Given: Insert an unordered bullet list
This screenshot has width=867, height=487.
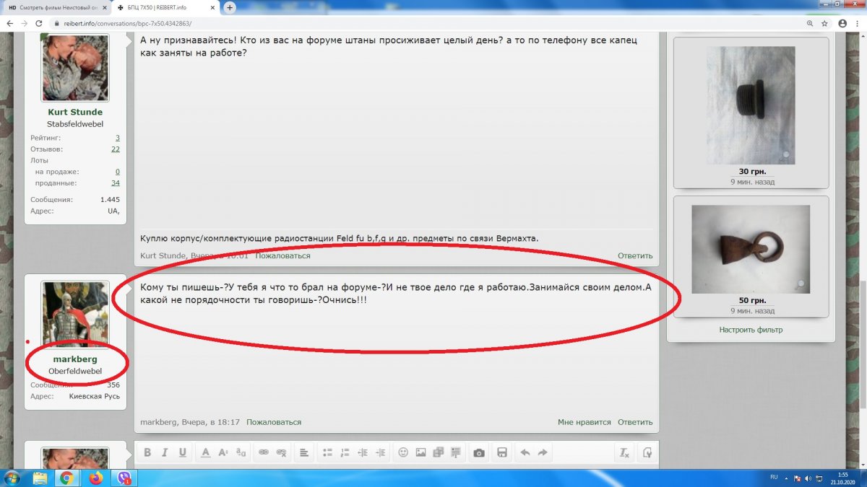Looking at the screenshot, I should [x=327, y=452].
